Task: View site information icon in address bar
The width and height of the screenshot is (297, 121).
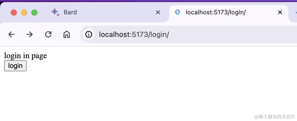Action: tap(89, 34)
